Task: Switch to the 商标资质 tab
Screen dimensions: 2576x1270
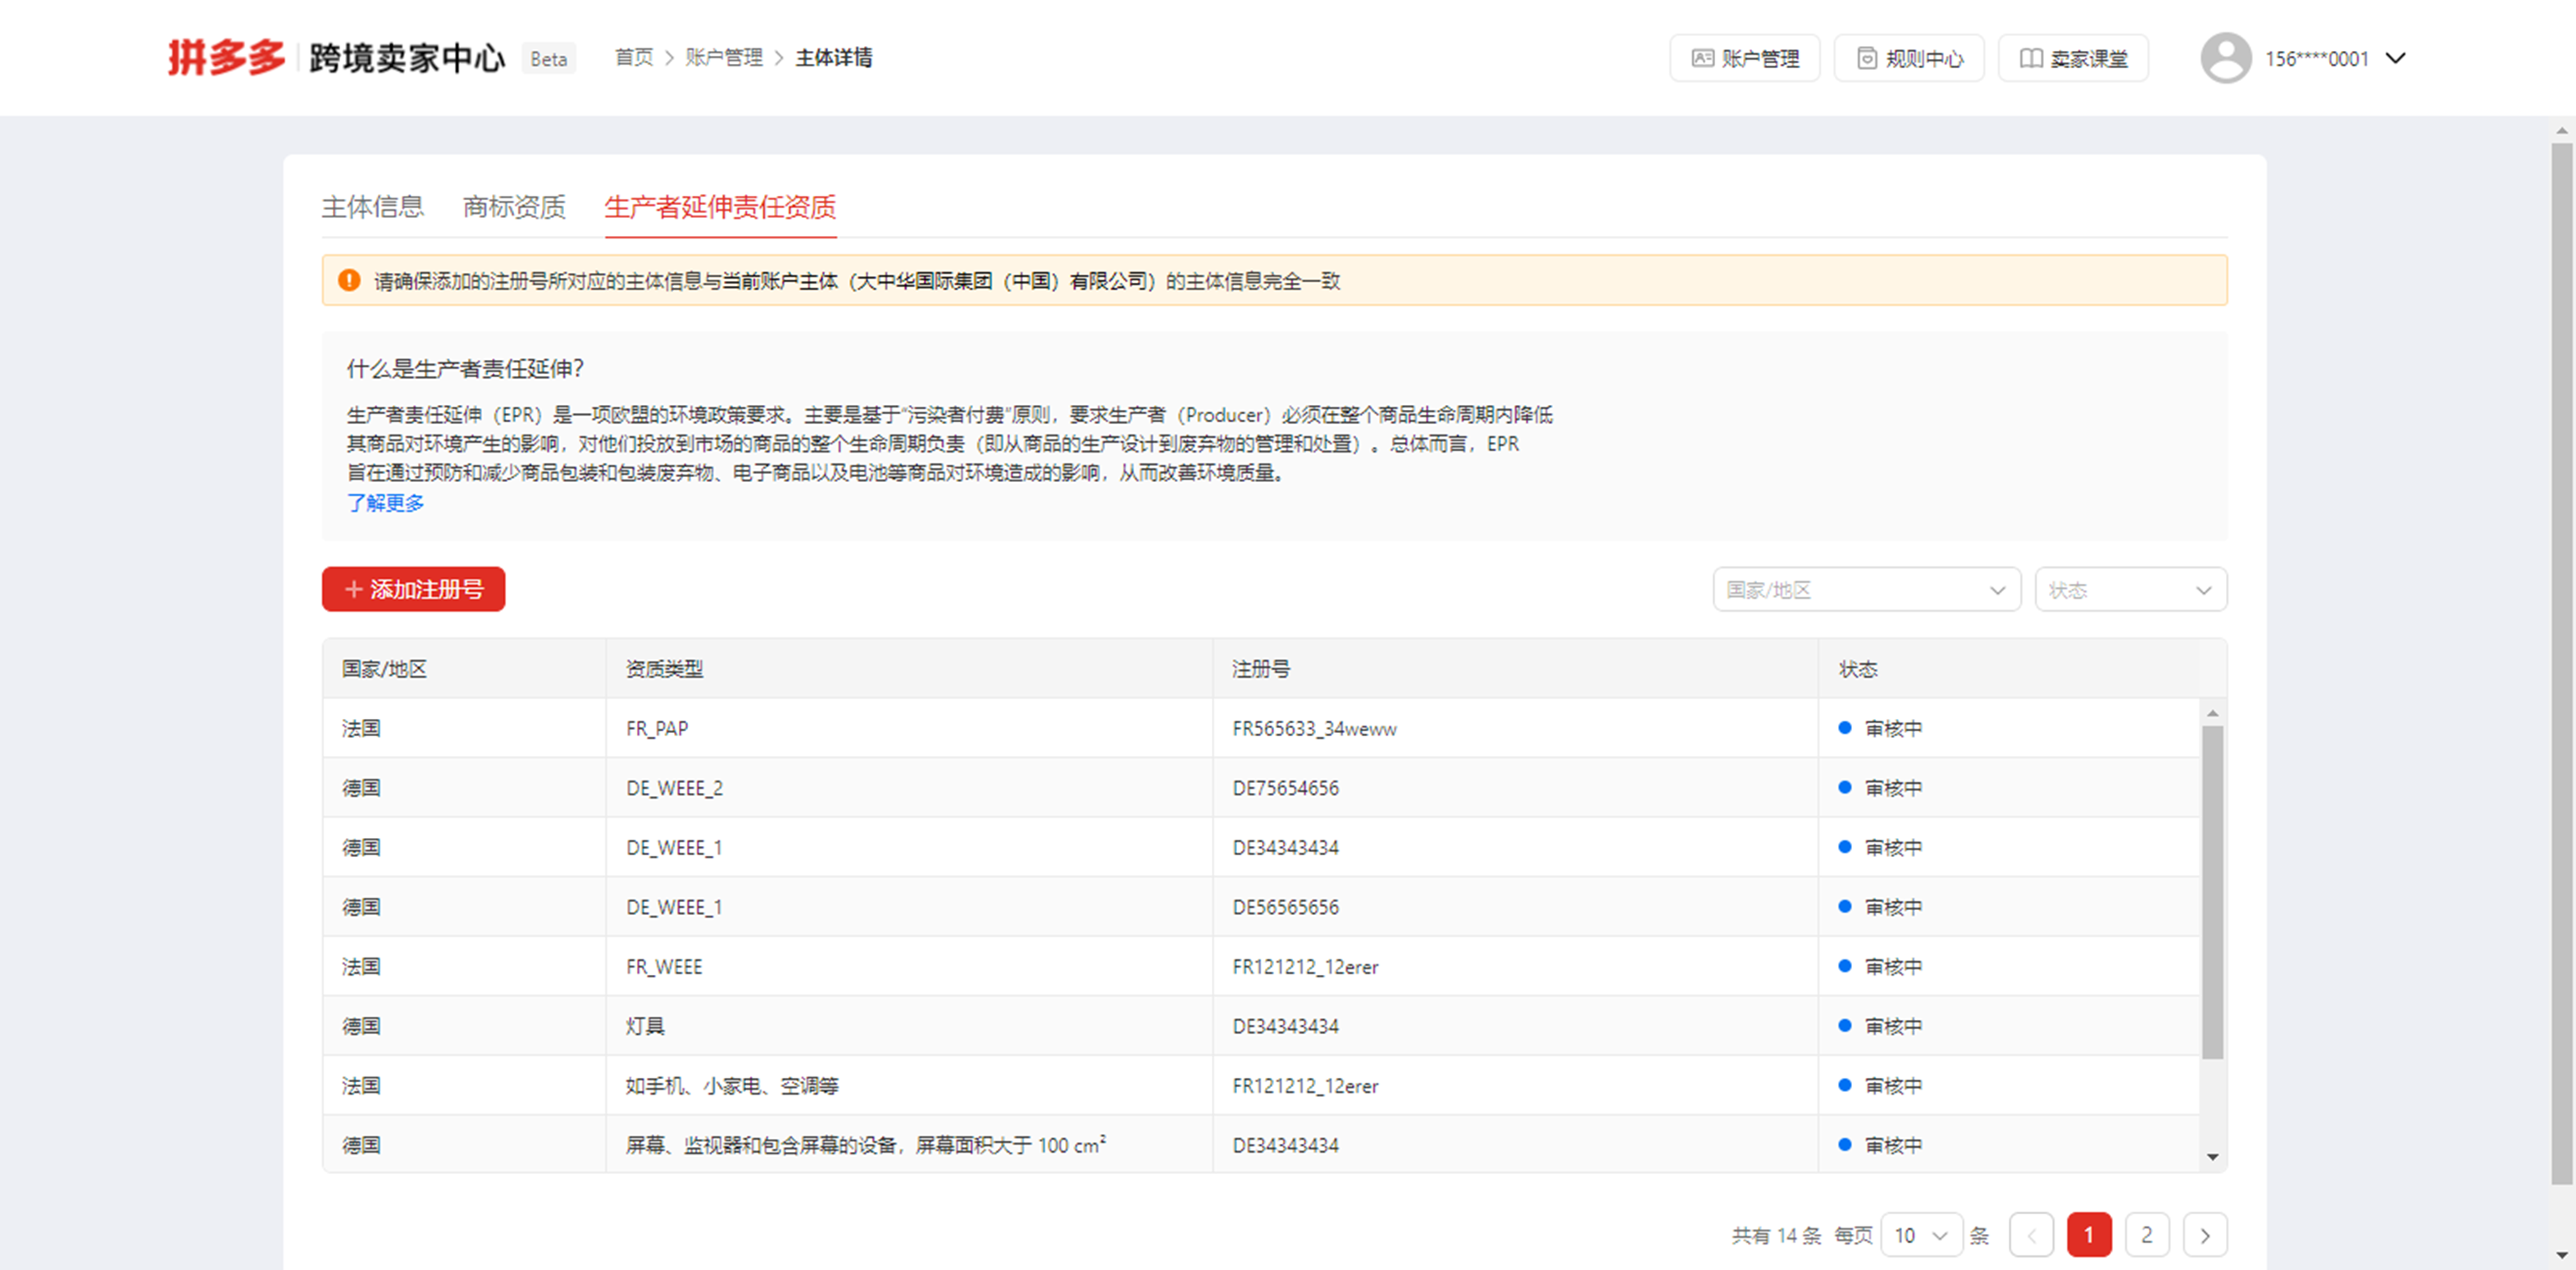Action: [x=513, y=207]
